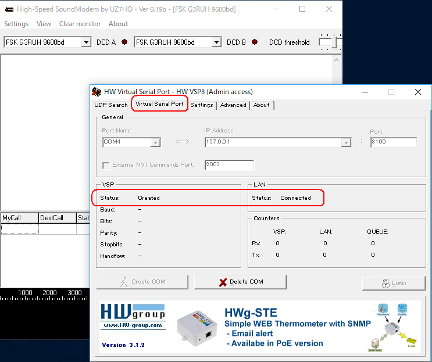Click the red X icon on Delete COM
This screenshot has width=432, height=362.
[223, 282]
